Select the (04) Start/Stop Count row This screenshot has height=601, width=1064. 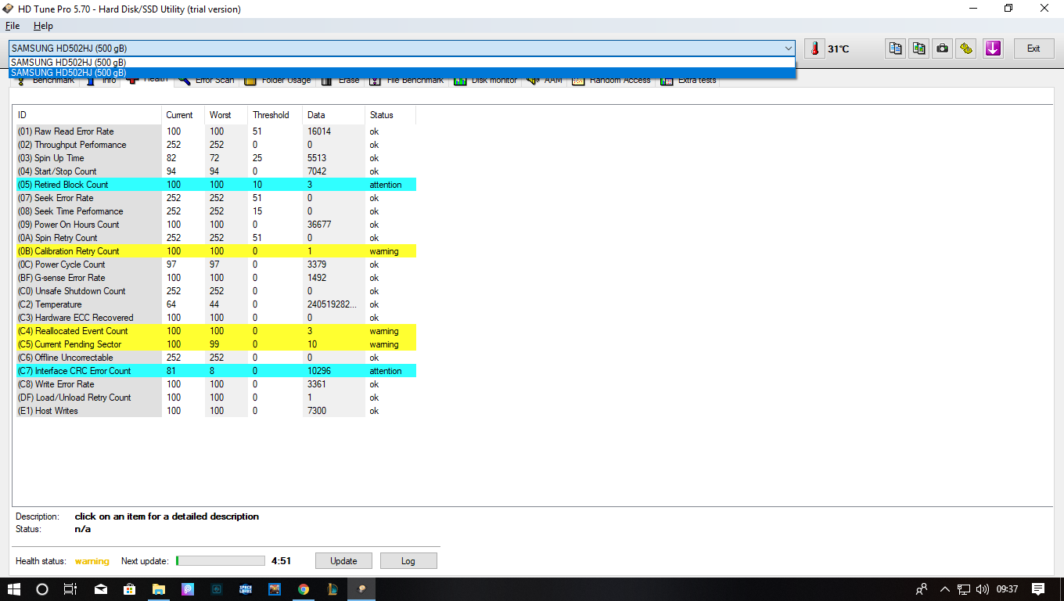point(216,171)
